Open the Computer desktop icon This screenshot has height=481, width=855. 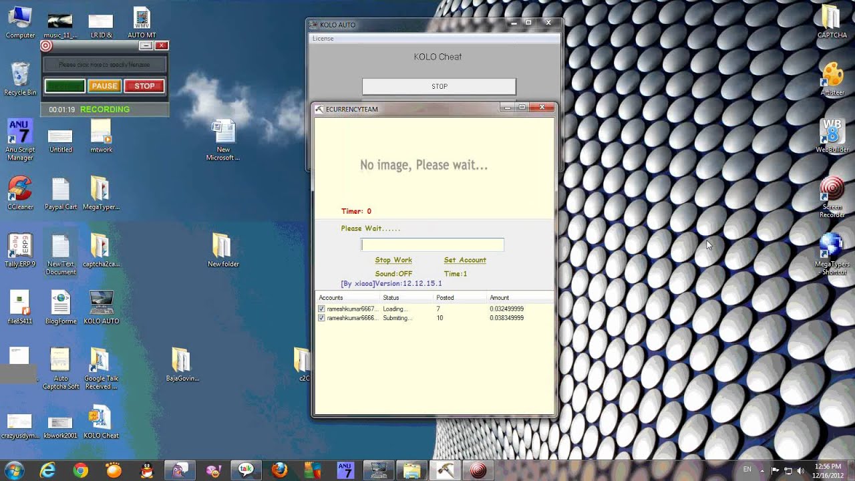(x=20, y=21)
